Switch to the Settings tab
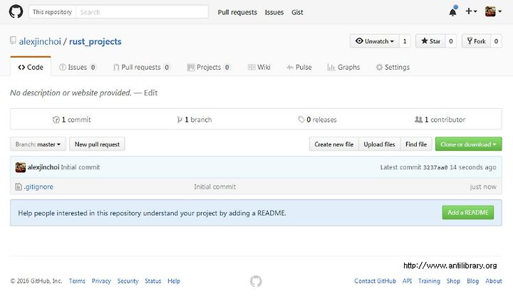 click(393, 67)
